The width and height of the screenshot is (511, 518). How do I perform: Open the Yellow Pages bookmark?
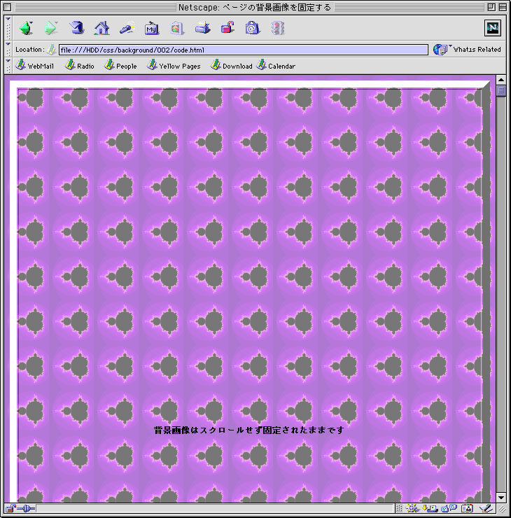pos(174,66)
